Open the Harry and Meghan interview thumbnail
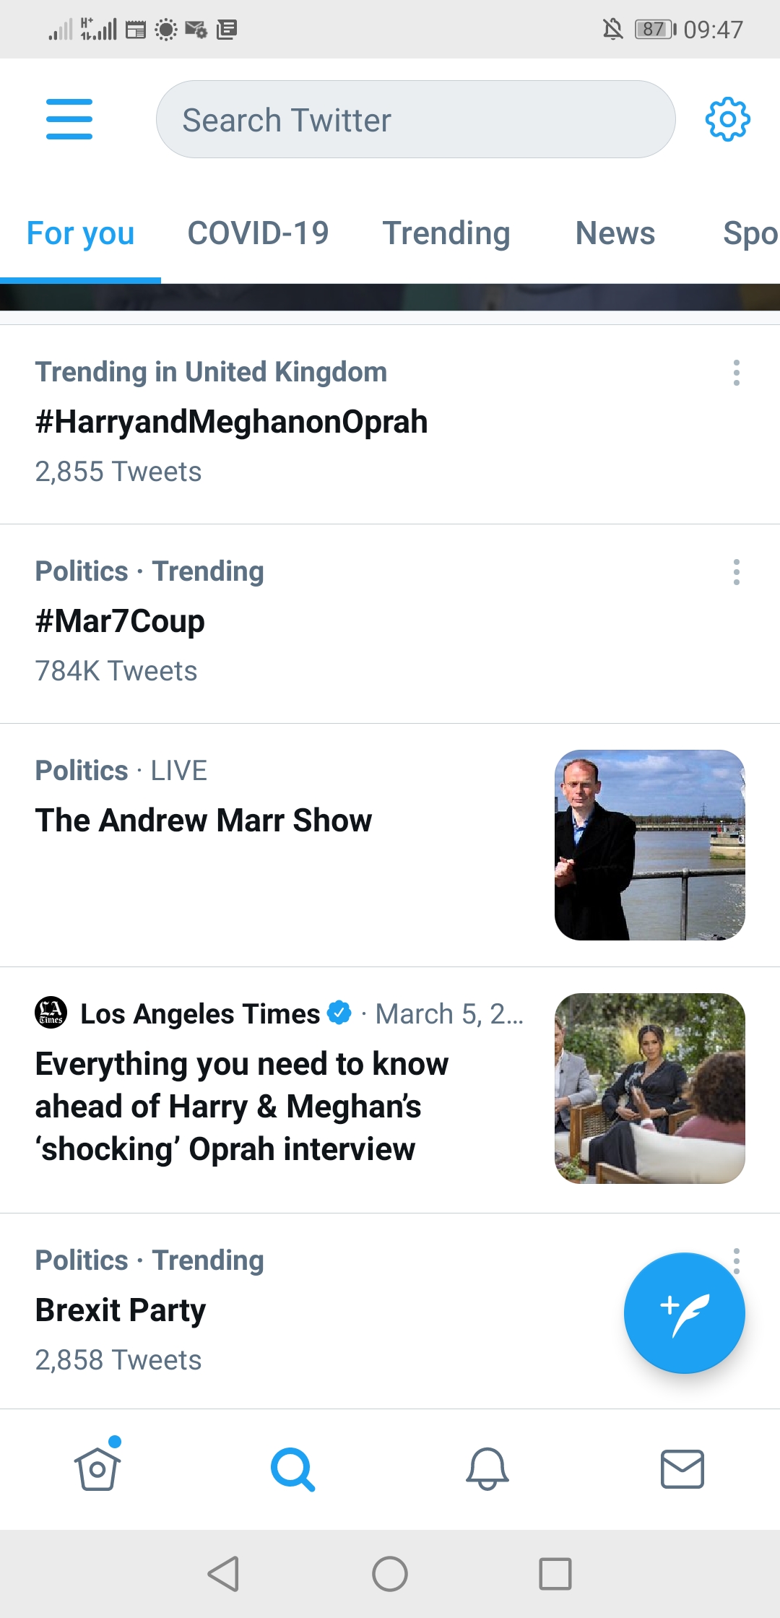780x1618 pixels. click(x=649, y=1089)
